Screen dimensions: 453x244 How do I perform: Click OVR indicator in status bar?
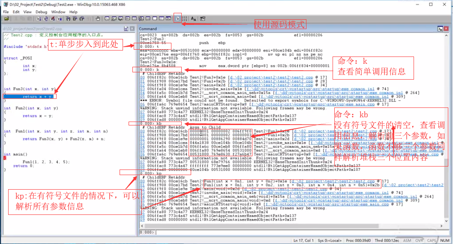(419, 240)
